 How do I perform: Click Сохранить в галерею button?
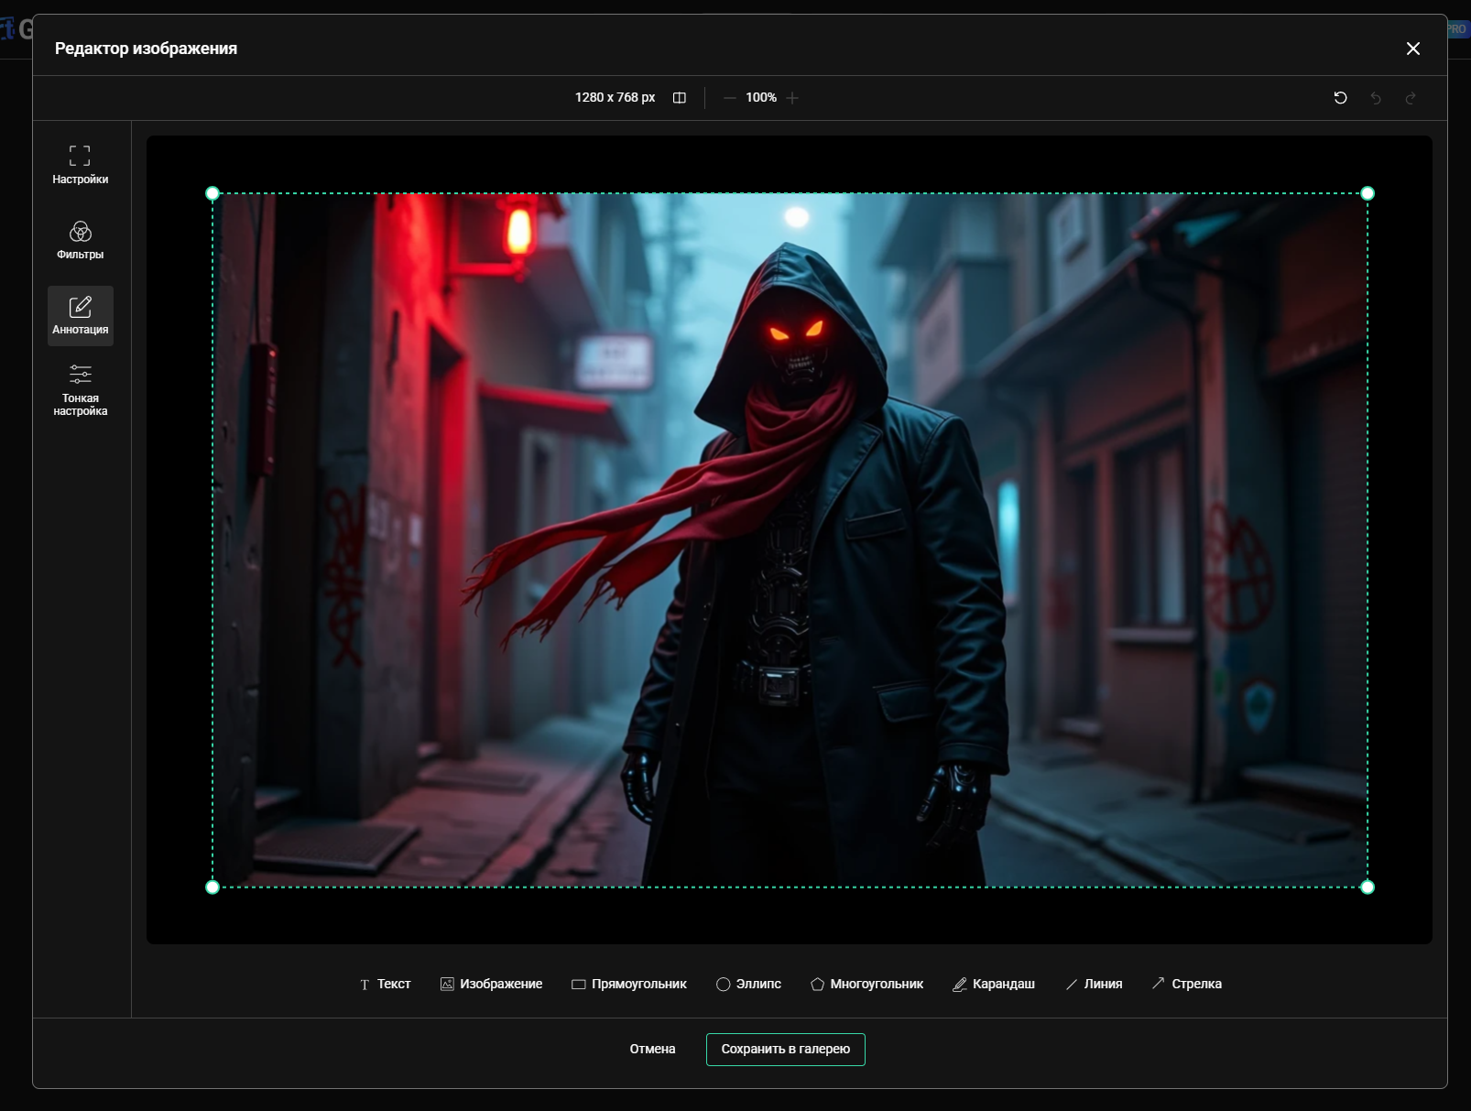(x=786, y=1050)
